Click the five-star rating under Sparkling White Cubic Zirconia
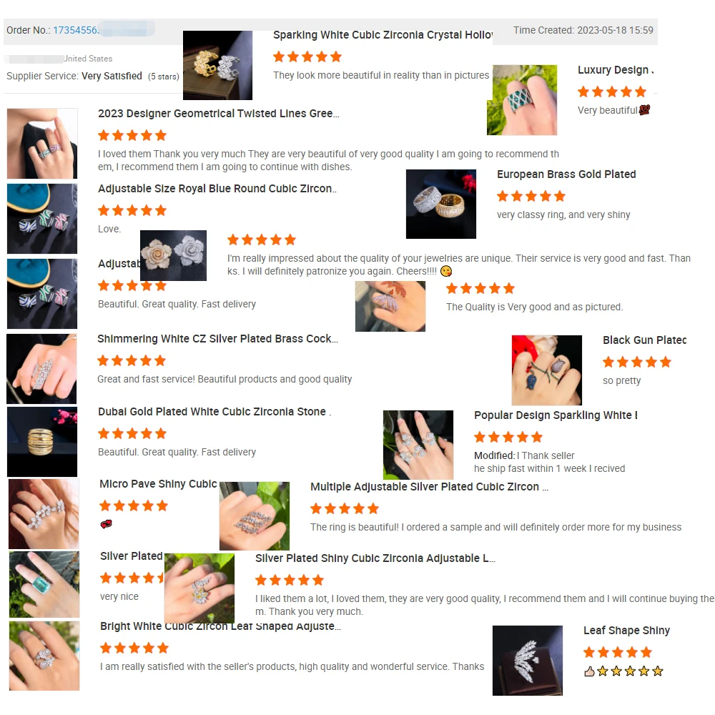This screenshot has width=715, height=715. coord(307,57)
